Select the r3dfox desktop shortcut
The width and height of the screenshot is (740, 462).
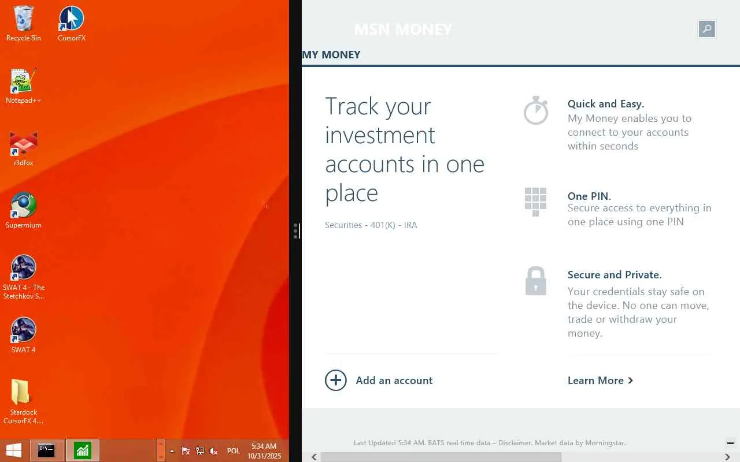point(24,148)
